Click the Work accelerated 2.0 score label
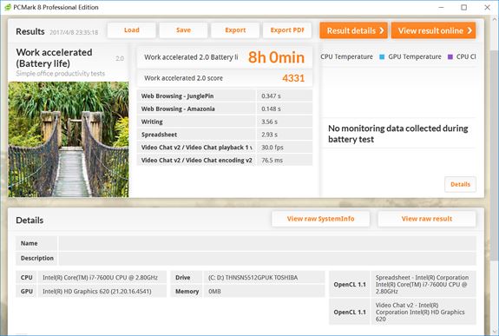The width and height of the screenshot is (499, 336). (183, 78)
